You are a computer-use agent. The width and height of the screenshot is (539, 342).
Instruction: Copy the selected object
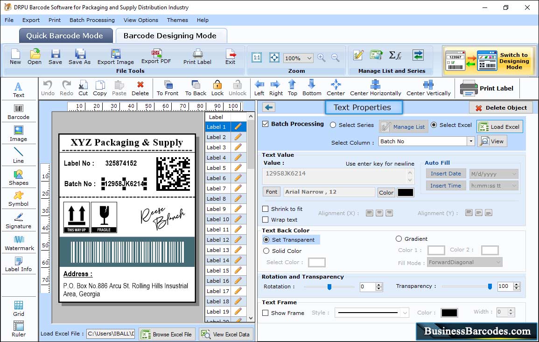(x=100, y=88)
